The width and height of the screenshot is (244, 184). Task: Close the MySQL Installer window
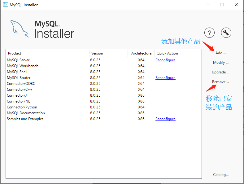pos(236,5)
